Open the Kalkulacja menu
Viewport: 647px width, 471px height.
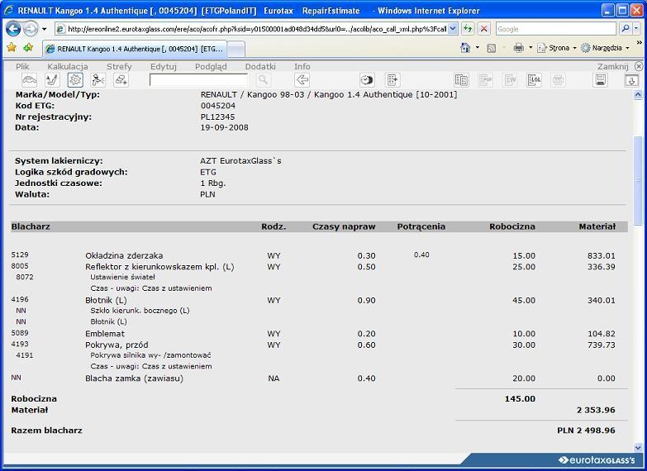tap(68, 66)
